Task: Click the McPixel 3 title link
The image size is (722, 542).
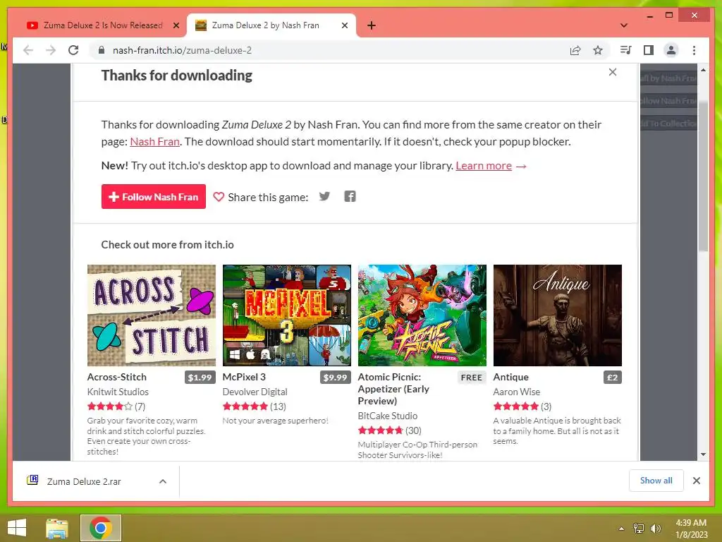Action: pos(244,377)
